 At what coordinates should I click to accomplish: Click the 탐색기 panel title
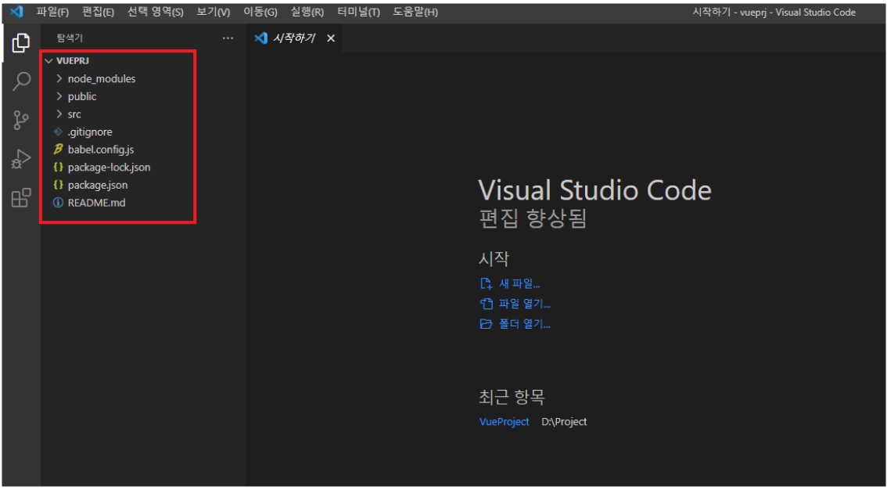70,38
